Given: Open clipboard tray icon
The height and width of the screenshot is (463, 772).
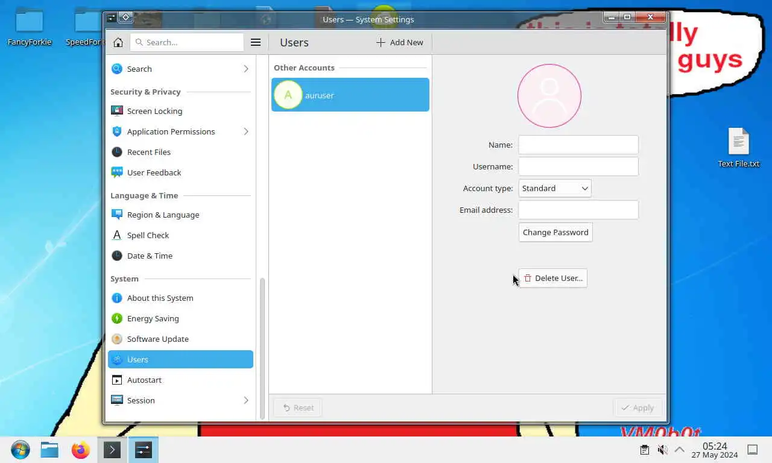Looking at the screenshot, I should [644, 450].
